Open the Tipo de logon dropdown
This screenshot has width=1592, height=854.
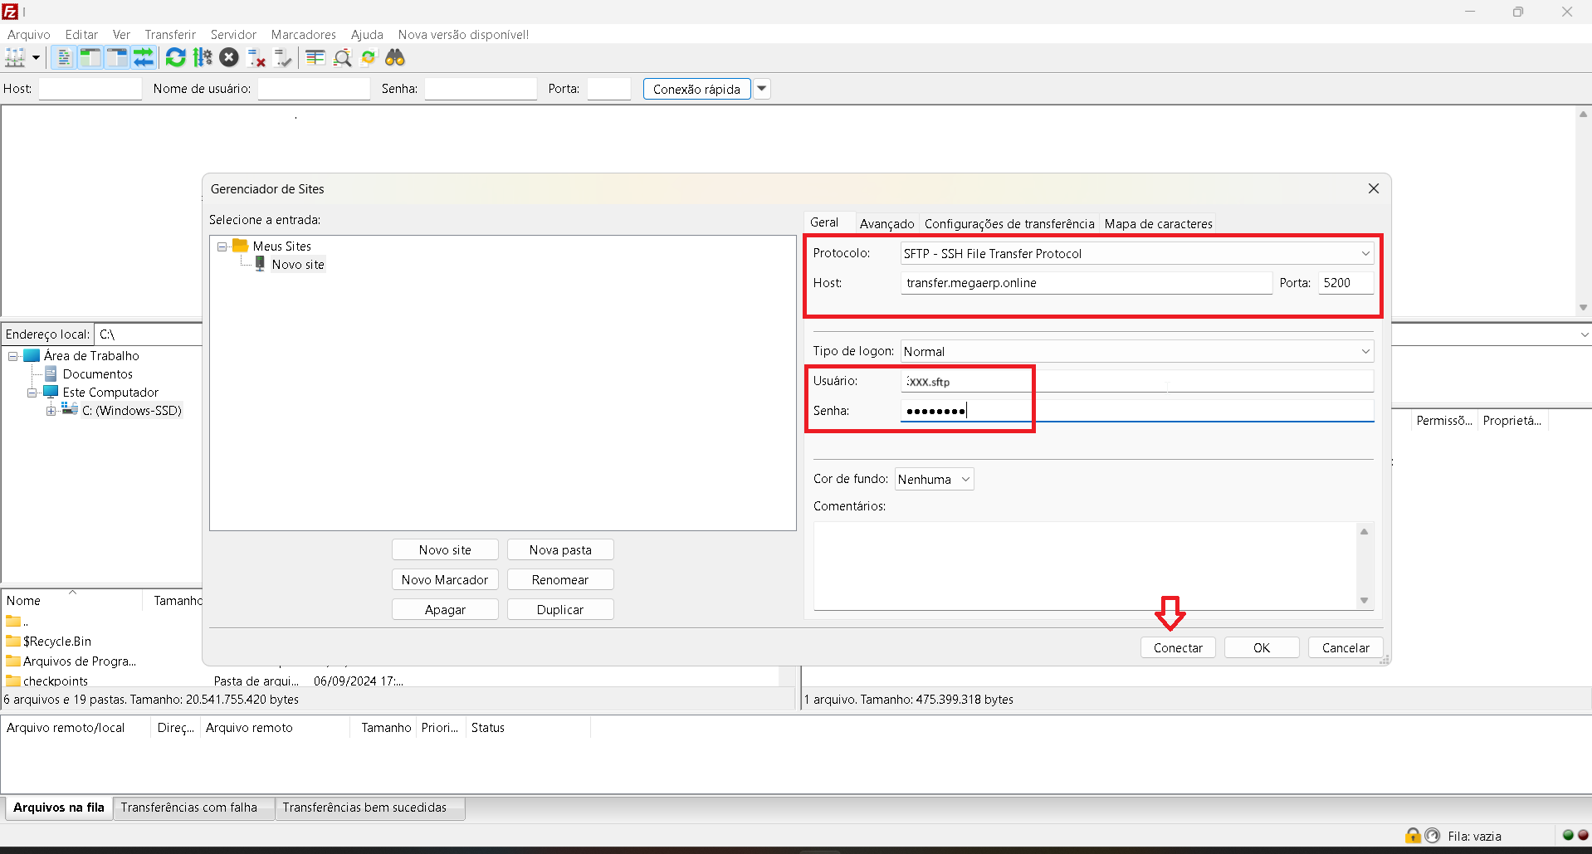point(1136,352)
